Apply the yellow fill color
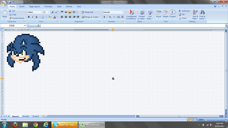The image size is (228, 128). (x=49, y=17)
